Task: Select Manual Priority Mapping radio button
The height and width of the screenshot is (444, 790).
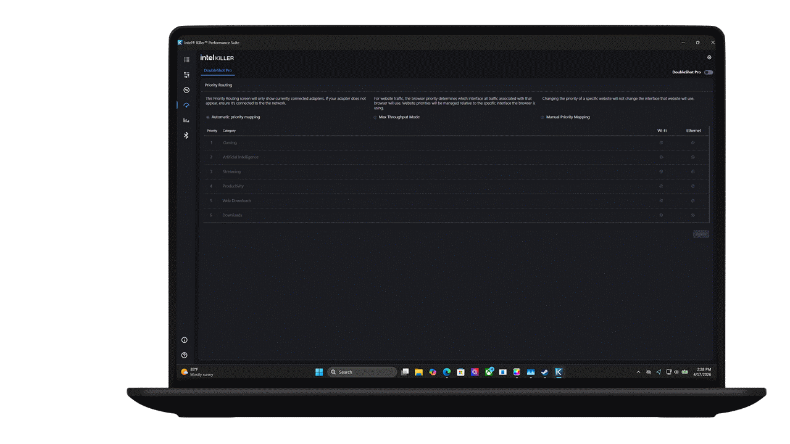Action: (x=543, y=117)
